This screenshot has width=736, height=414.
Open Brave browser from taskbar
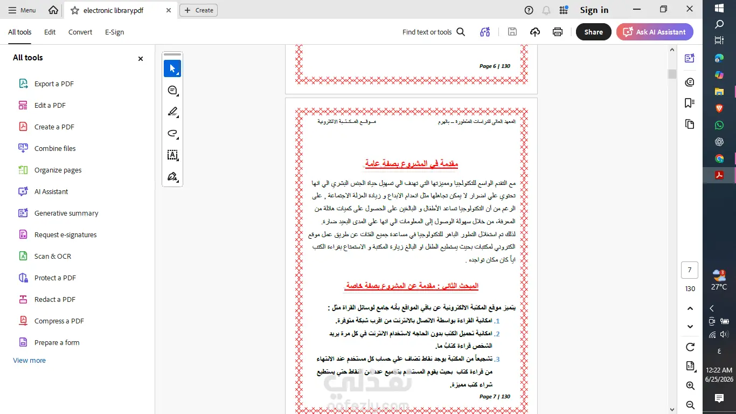tap(719, 108)
